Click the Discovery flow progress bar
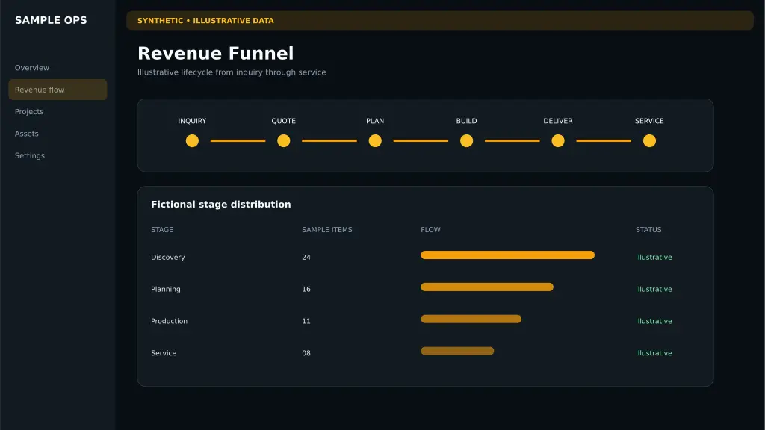This screenshot has height=430, width=765. click(507, 255)
